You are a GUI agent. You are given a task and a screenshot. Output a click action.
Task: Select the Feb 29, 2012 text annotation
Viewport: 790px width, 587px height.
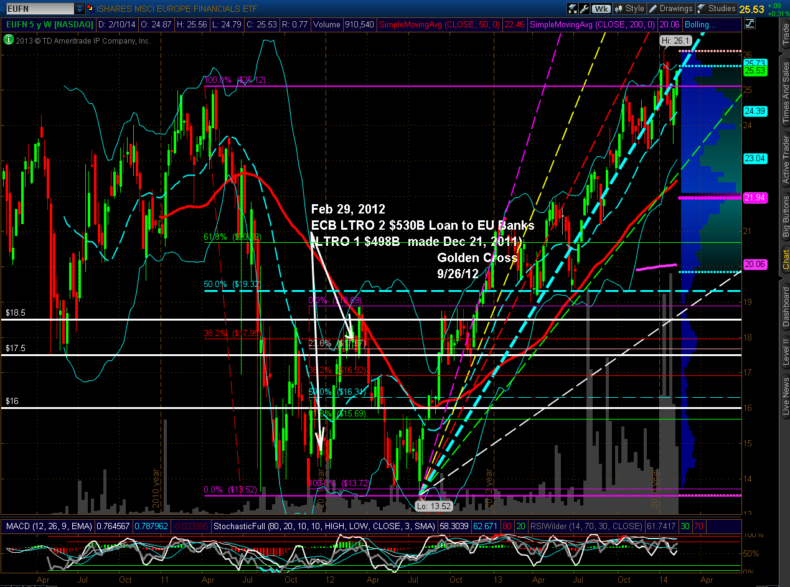348,209
